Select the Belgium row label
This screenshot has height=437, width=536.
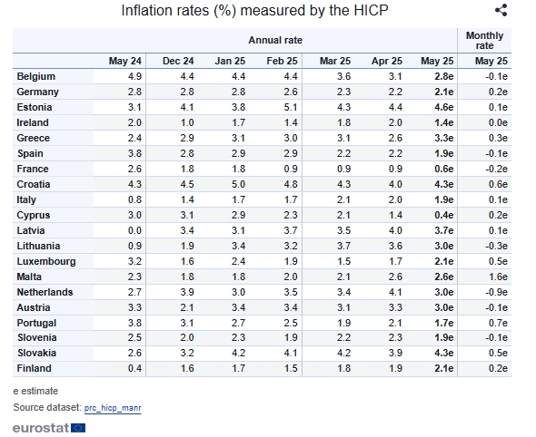coord(36,76)
